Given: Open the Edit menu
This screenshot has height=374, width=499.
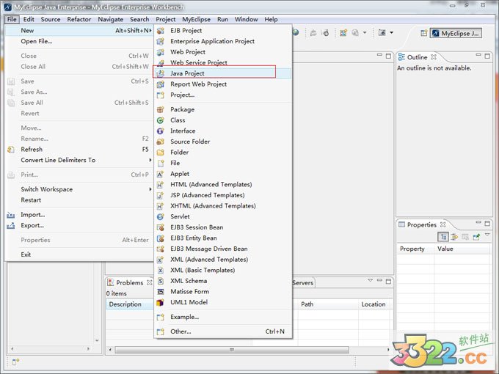Looking at the screenshot, I should pos(29,19).
